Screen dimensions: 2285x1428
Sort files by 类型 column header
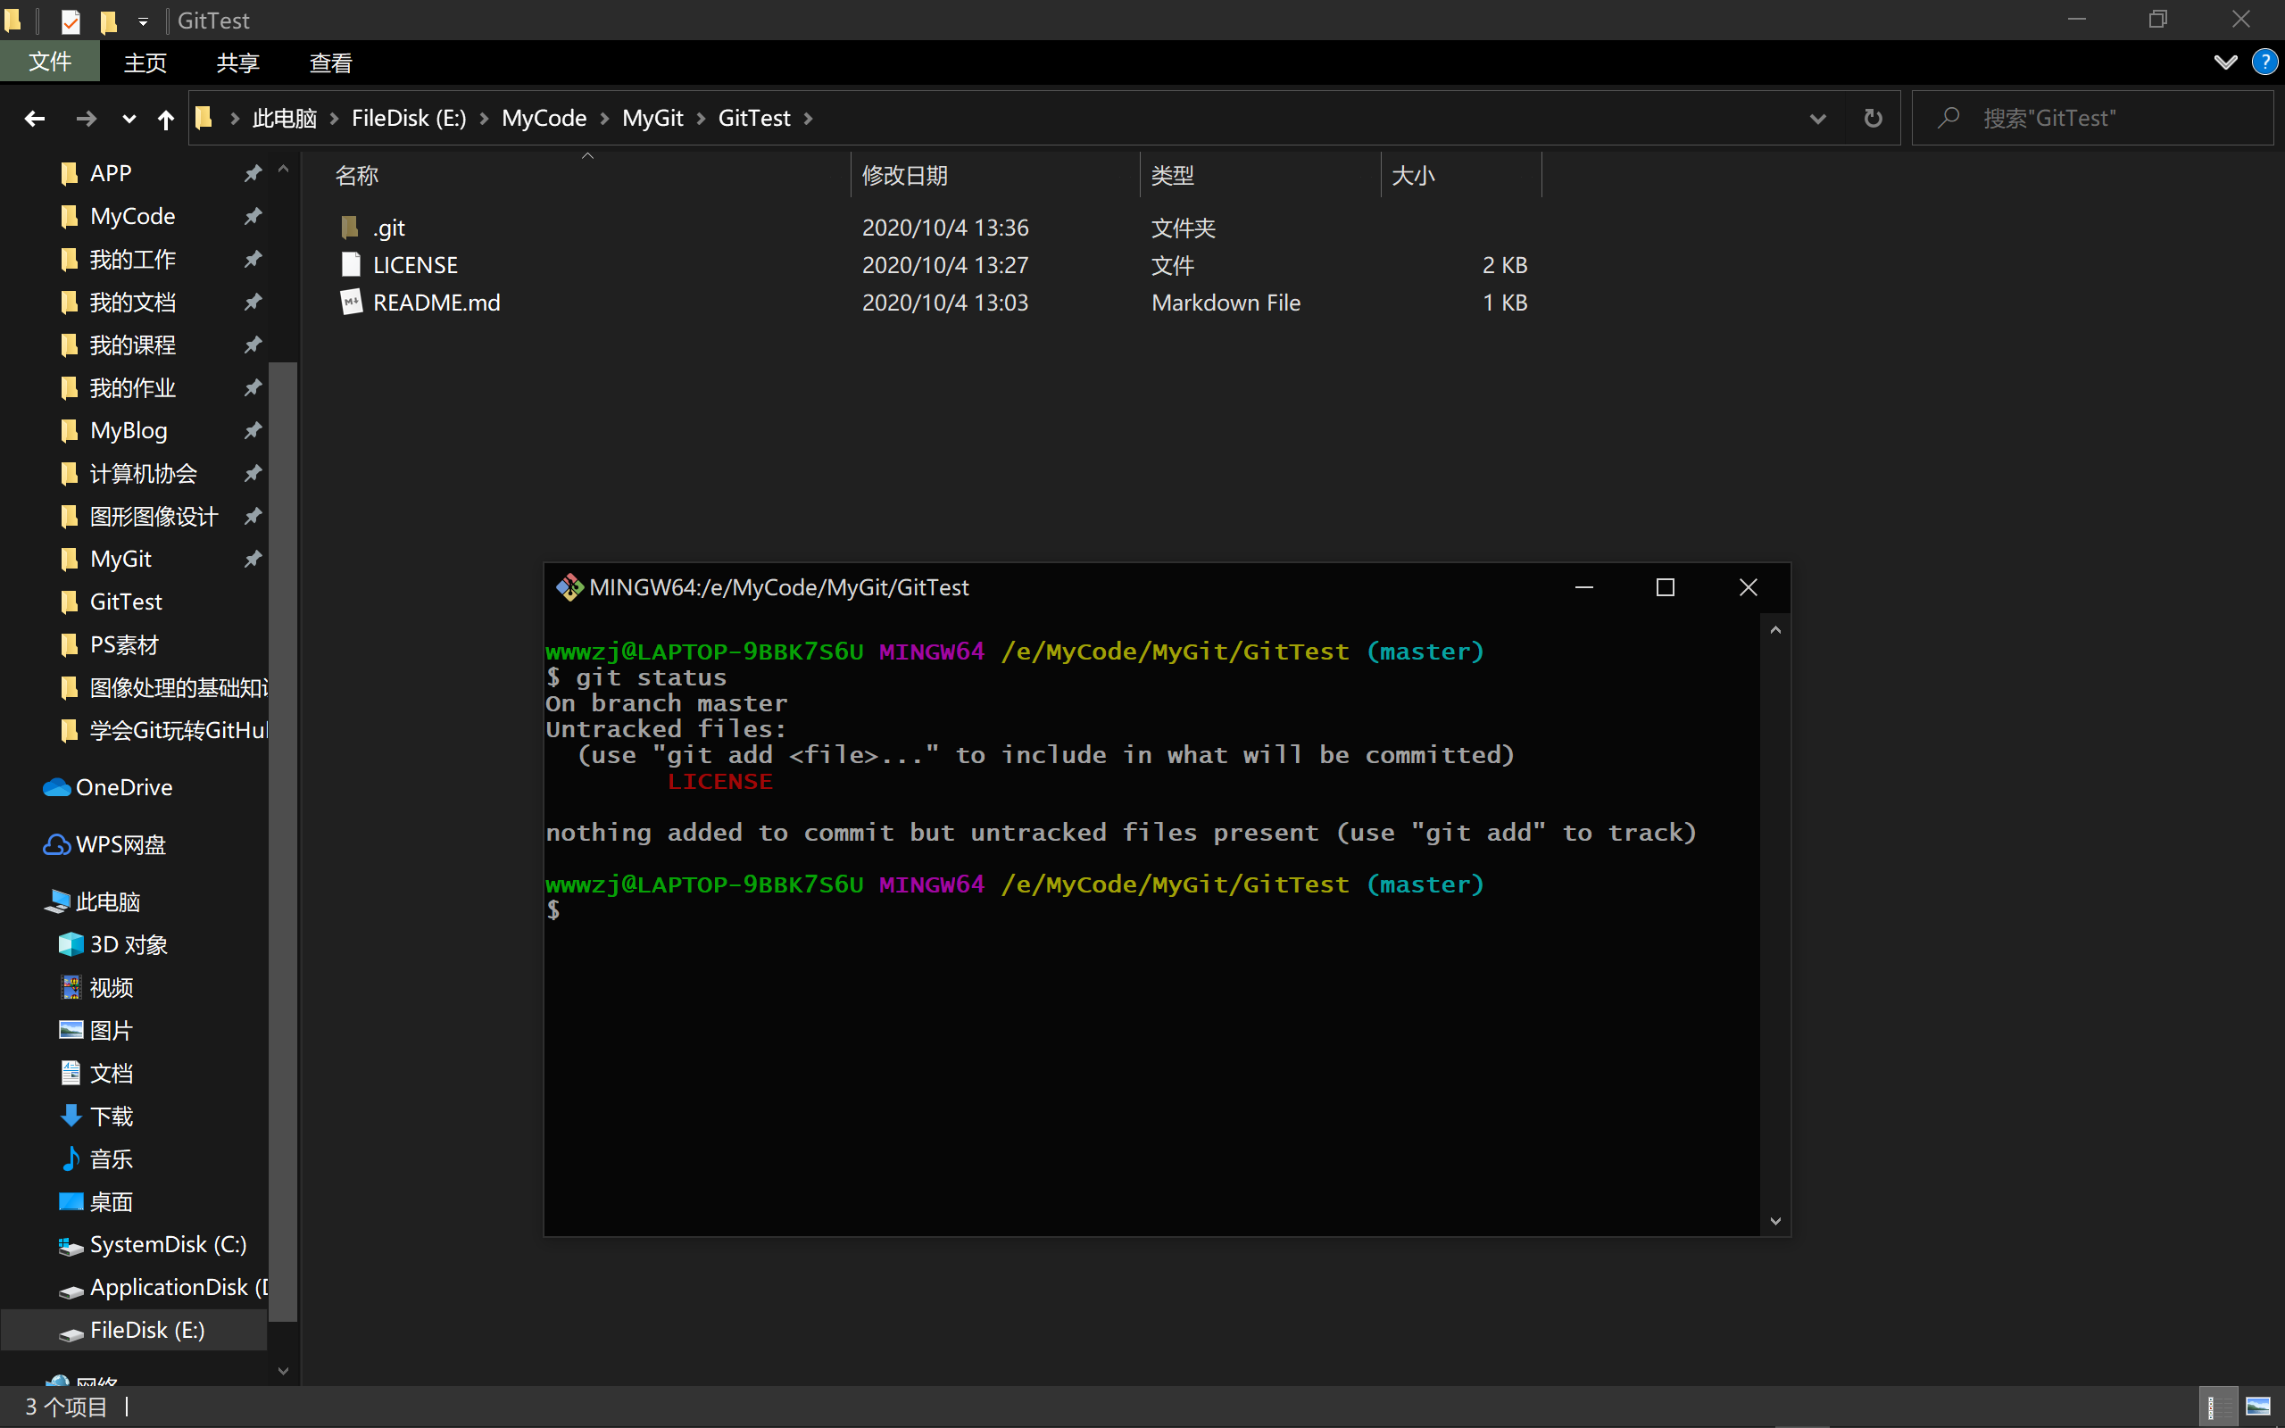pyautogui.click(x=1173, y=176)
